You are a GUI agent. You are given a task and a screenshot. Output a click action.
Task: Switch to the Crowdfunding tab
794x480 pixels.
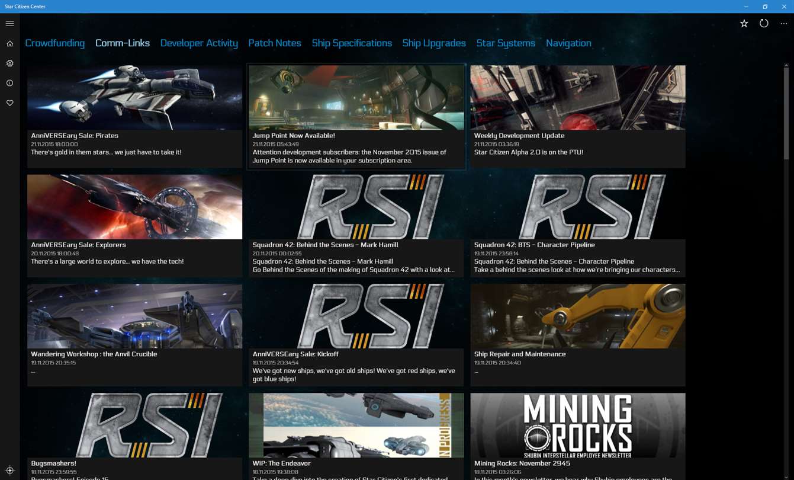(x=55, y=43)
